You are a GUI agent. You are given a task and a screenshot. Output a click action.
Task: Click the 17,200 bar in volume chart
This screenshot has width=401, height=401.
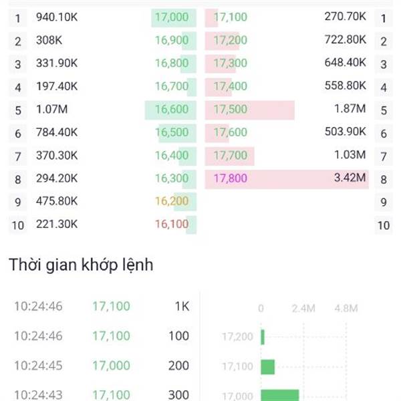[x=263, y=337]
